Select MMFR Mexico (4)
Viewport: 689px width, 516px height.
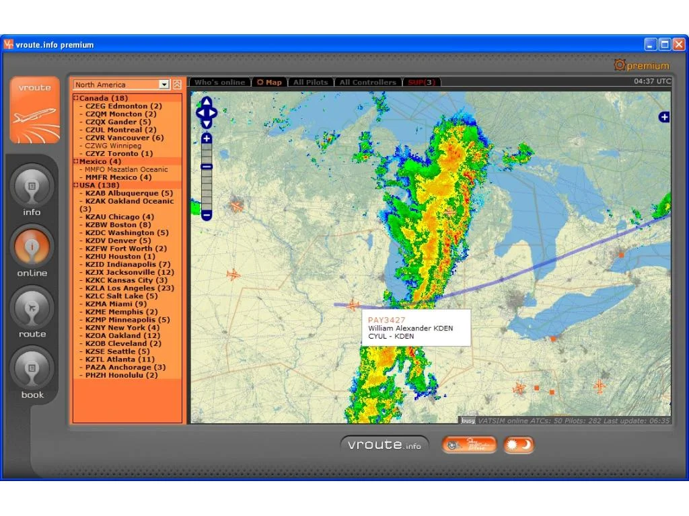coord(118,177)
